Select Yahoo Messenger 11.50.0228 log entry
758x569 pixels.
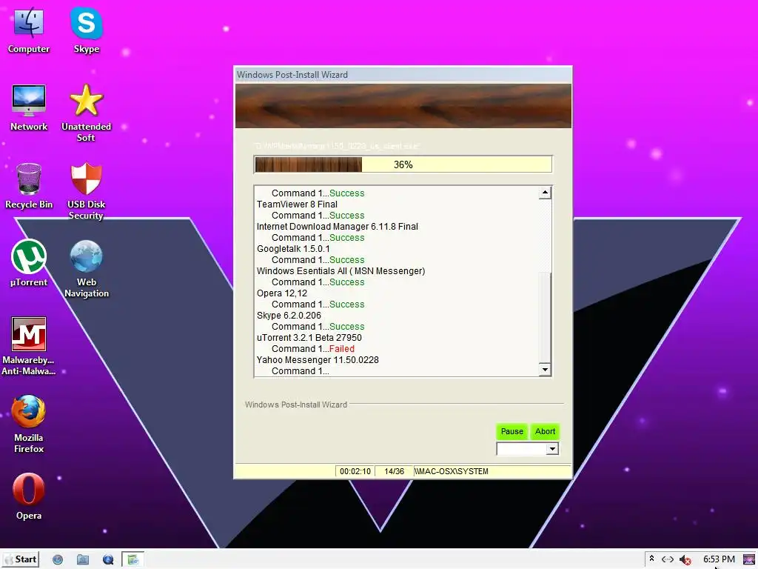point(318,360)
